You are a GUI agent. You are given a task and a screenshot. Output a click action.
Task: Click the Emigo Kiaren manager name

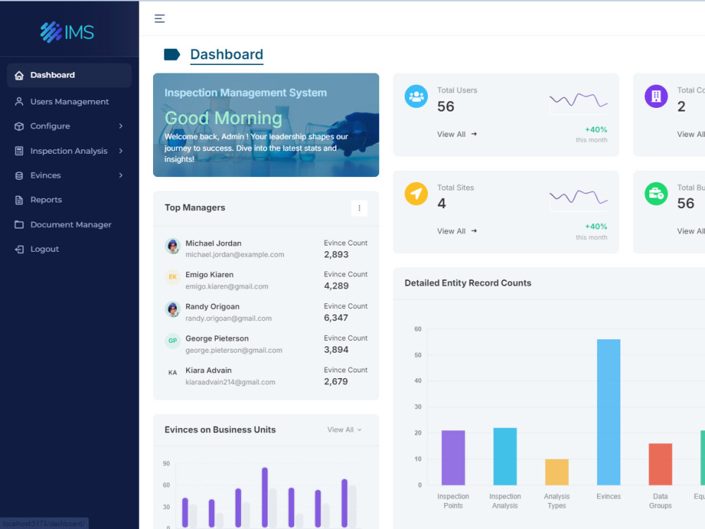point(209,275)
